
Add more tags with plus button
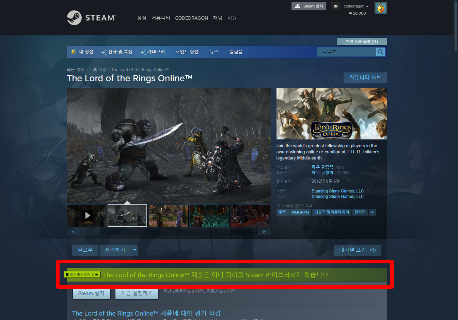(373, 212)
